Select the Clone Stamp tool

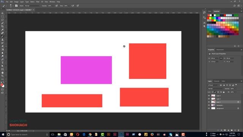tap(2, 40)
